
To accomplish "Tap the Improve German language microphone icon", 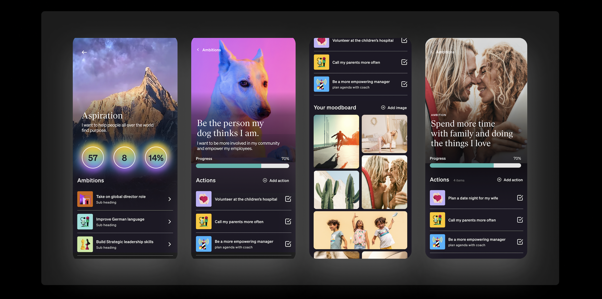I will click(85, 222).
